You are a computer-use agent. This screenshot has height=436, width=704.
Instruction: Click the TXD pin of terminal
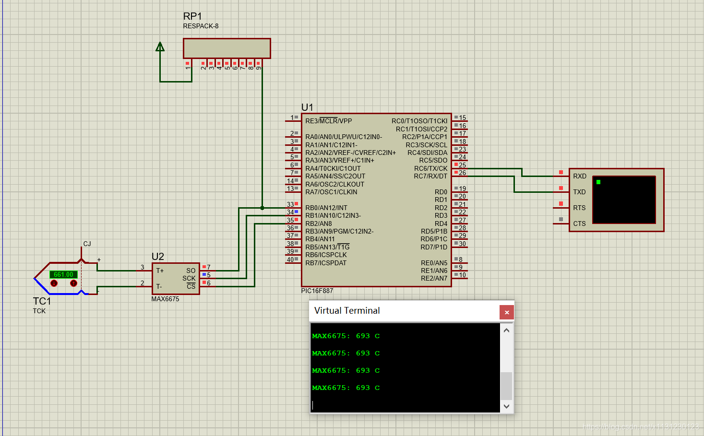(x=580, y=192)
